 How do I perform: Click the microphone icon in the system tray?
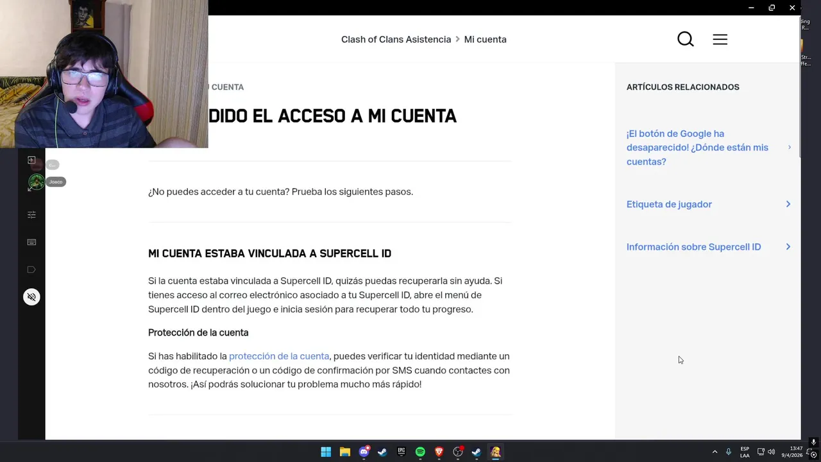click(x=728, y=452)
